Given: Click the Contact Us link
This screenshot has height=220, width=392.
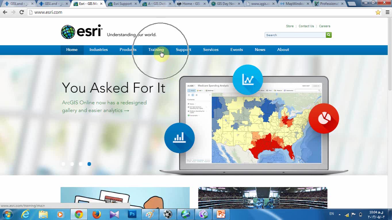Looking at the screenshot, I should 306,26.
